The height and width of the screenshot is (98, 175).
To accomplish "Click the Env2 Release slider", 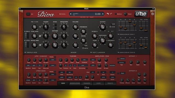I will pyautogui.click(x=134, y=42).
